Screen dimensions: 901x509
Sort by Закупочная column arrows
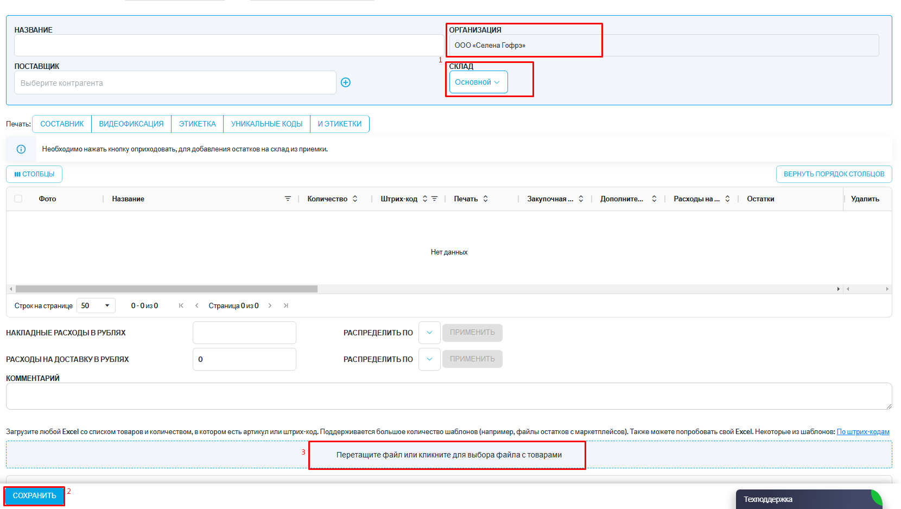pos(581,199)
